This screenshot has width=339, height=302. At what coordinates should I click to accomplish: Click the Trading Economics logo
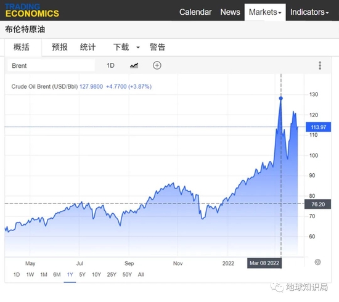point(32,10)
